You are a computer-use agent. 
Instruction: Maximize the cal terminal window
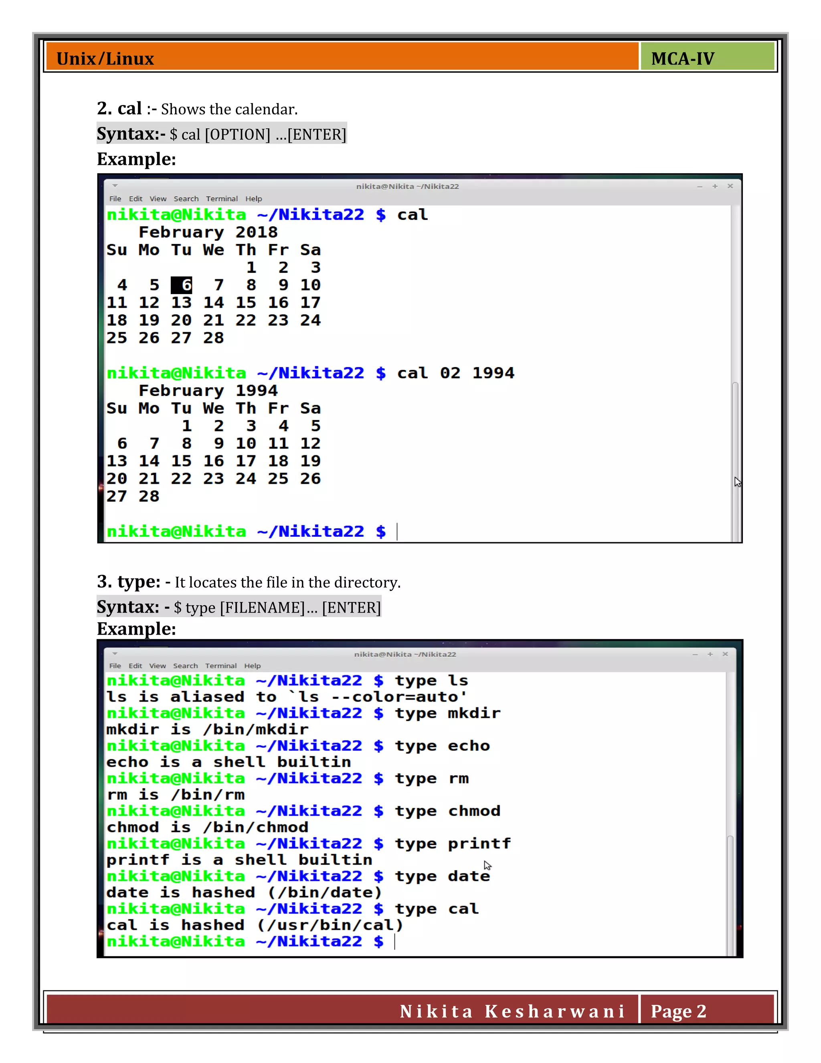pos(715,186)
